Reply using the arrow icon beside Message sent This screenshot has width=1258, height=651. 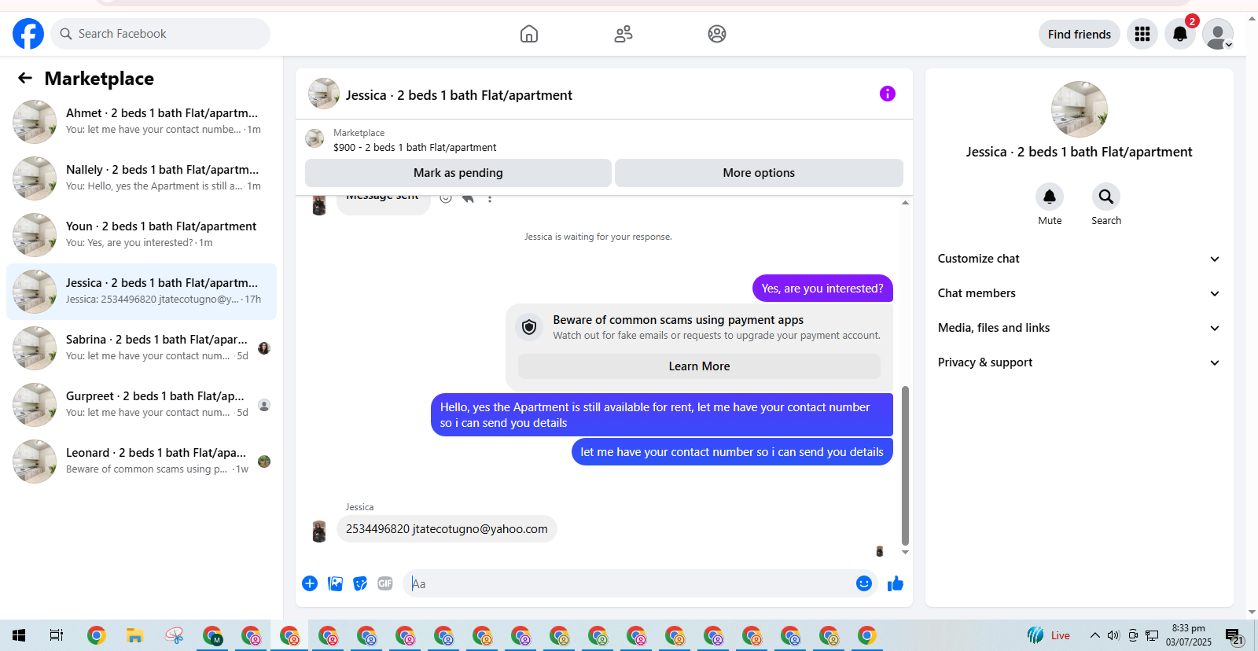(468, 198)
